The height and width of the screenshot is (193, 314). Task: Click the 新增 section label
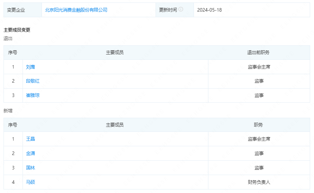point(8,111)
